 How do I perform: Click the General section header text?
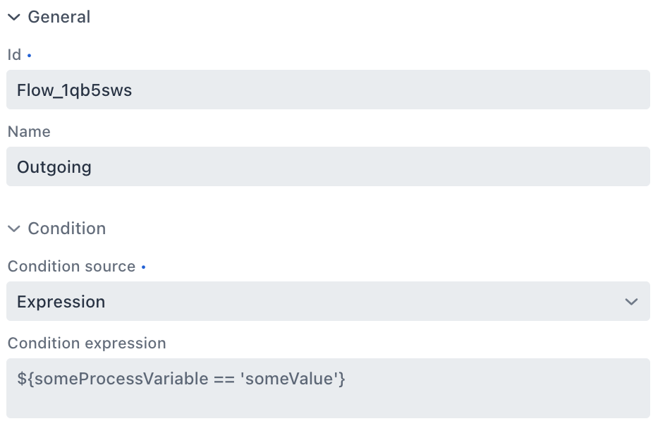[x=59, y=16]
